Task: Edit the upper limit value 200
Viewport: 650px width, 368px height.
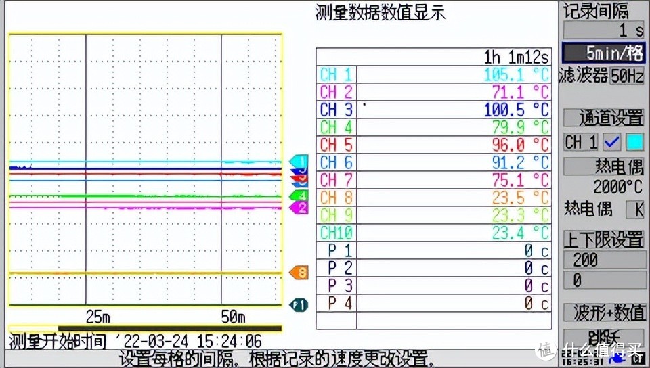Action: [x=603, y=260]
